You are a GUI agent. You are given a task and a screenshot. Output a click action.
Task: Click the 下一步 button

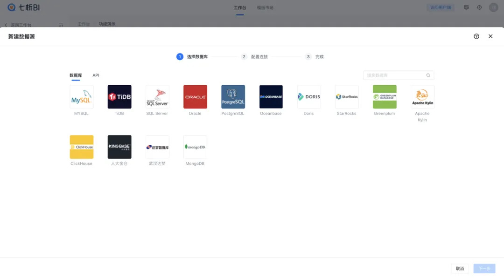[x=484, y=268]
